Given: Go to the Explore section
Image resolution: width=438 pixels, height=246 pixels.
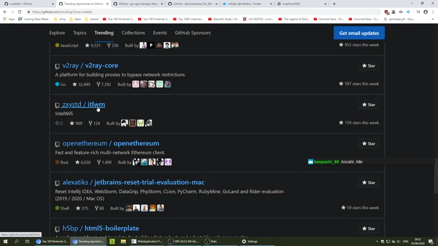Looking at the screenshot, I should point(57,32).
